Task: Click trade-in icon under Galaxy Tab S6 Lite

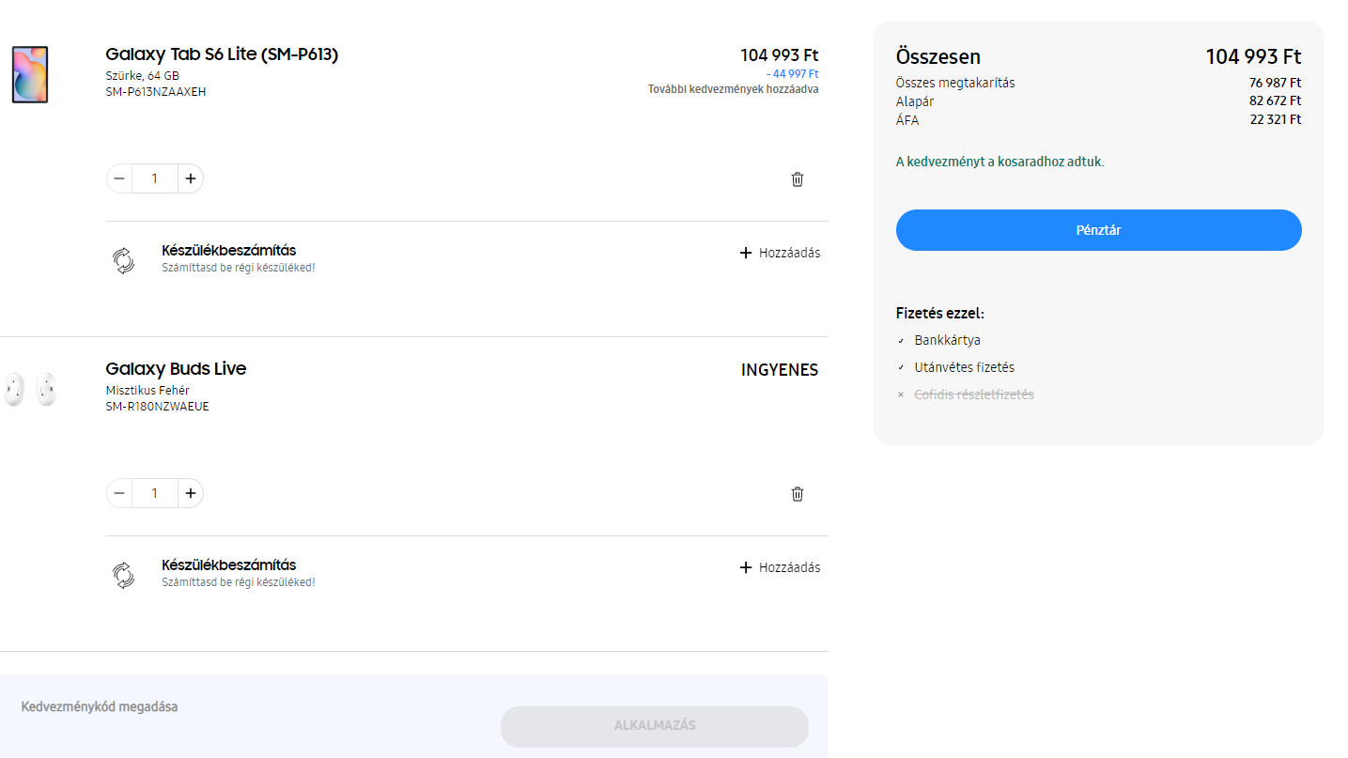Action: click(x=123, y=260)
